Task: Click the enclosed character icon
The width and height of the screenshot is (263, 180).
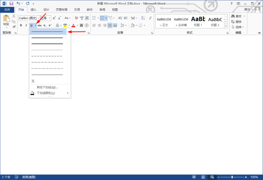Action: [86, 25]
